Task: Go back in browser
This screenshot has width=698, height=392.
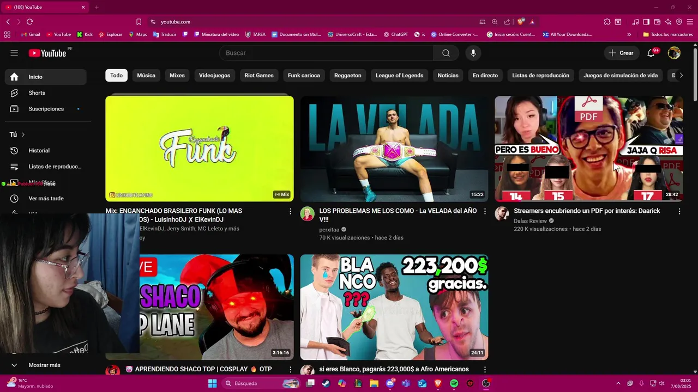Action: 8,22
